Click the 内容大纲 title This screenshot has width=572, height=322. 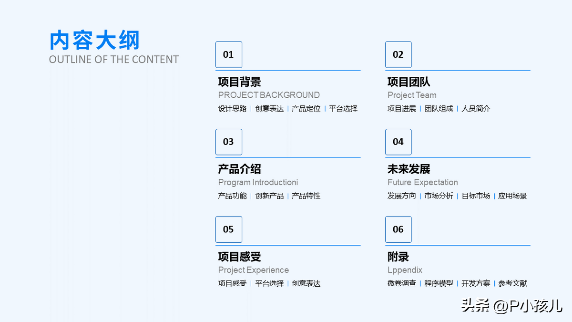pos(94,41)
